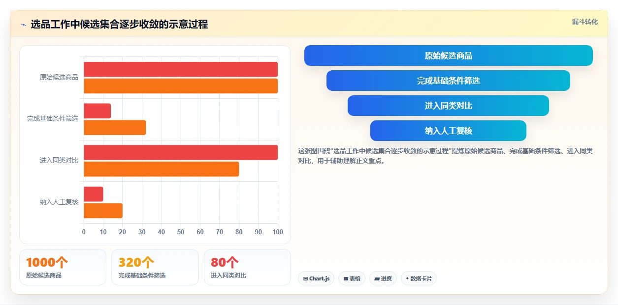Open the 1000个 原始候选商品 stat card
618x305 pixels.
point(63,267)
